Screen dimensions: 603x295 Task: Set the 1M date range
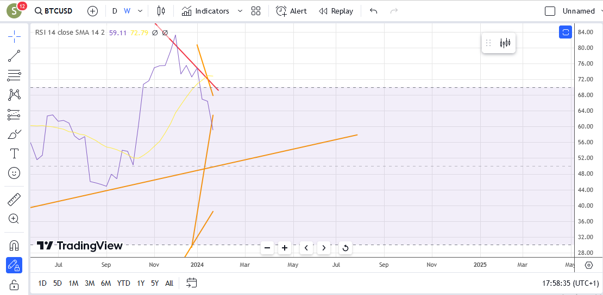[x=73, y=284]
